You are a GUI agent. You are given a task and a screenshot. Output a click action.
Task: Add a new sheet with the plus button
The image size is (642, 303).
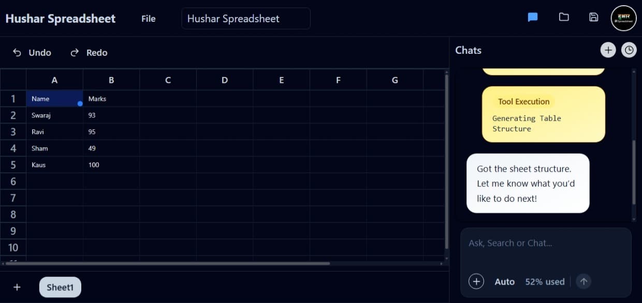click(17, 287)
